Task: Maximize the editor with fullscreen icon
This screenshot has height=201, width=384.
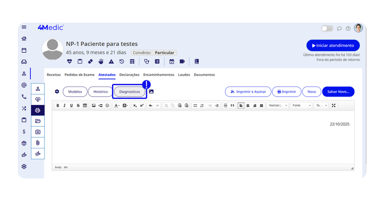Action: point(334,106)
